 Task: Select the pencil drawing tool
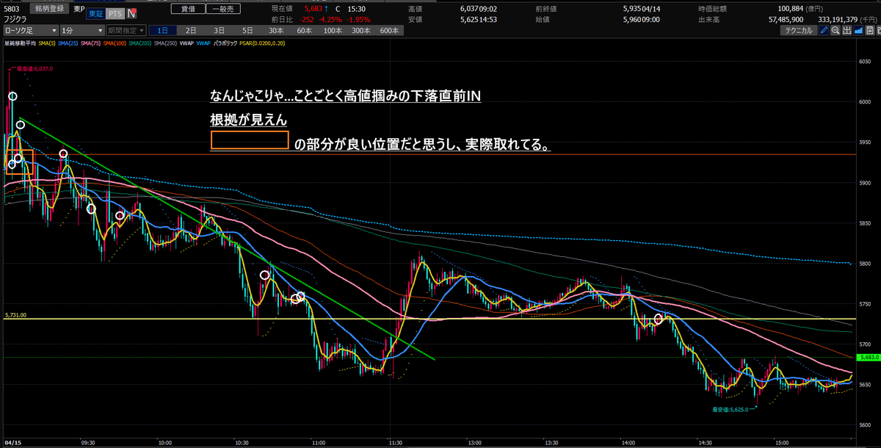coord(824,31)
